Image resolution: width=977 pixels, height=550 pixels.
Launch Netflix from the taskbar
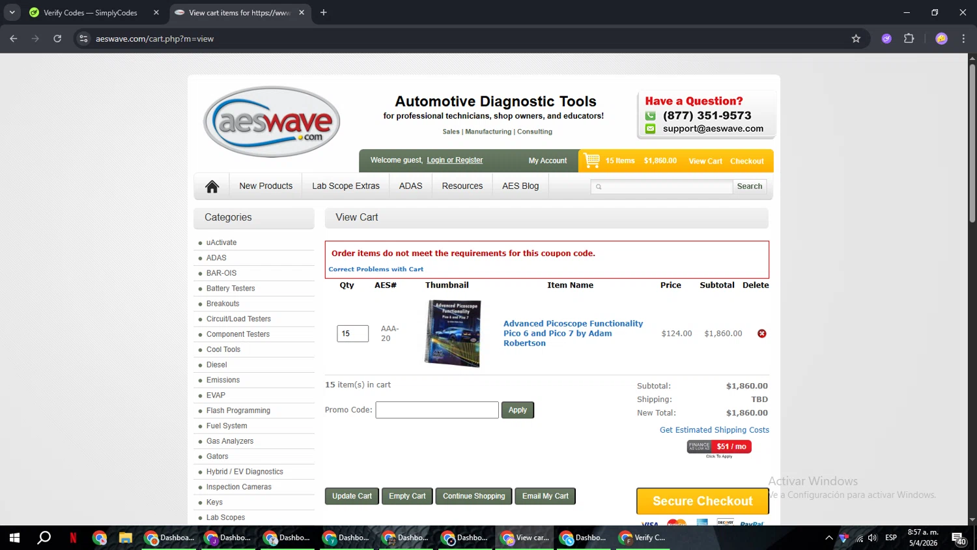pyautogui.click(x=73, y=538)
